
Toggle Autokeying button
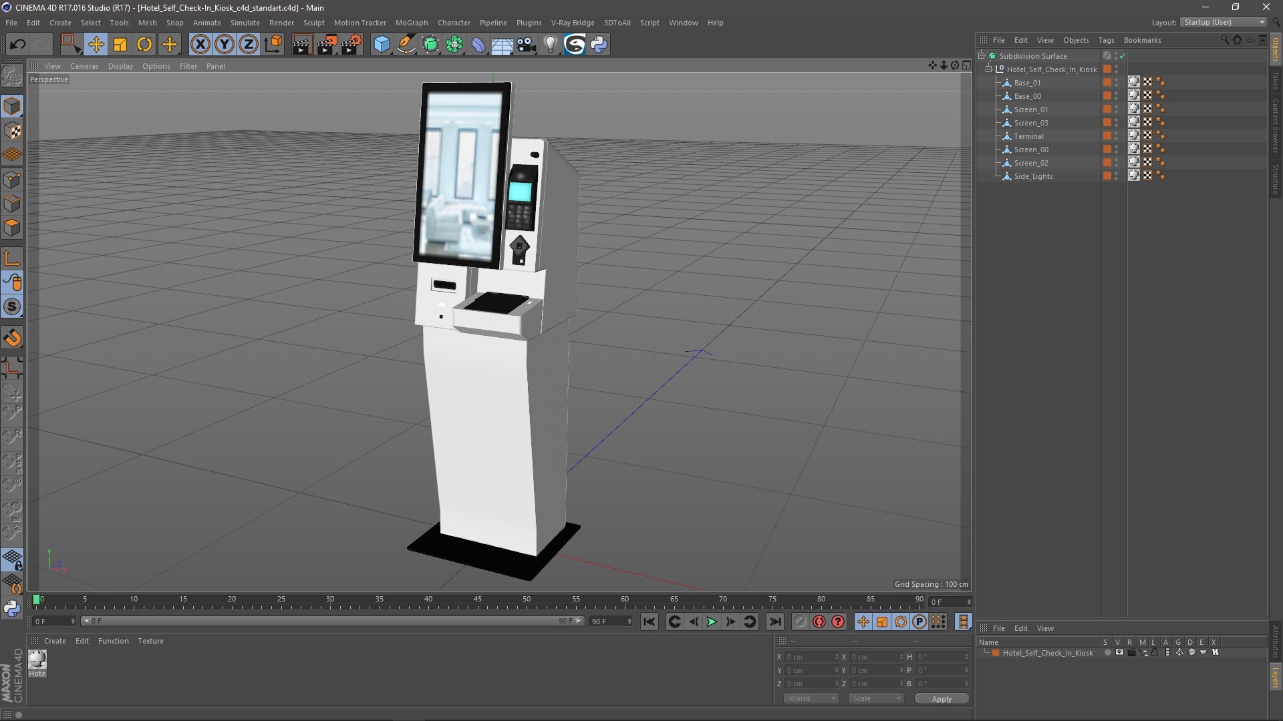click(x=819, y=622)
